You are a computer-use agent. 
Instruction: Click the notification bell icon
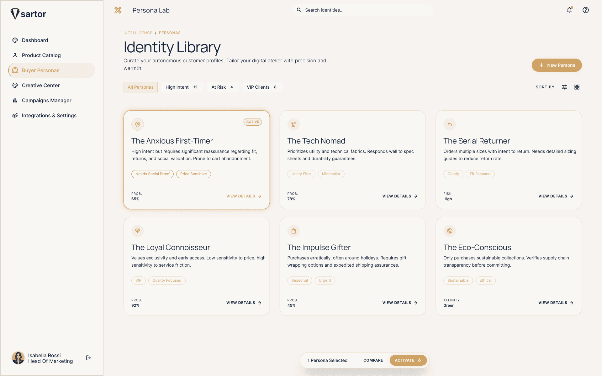(x=569, y=10)
